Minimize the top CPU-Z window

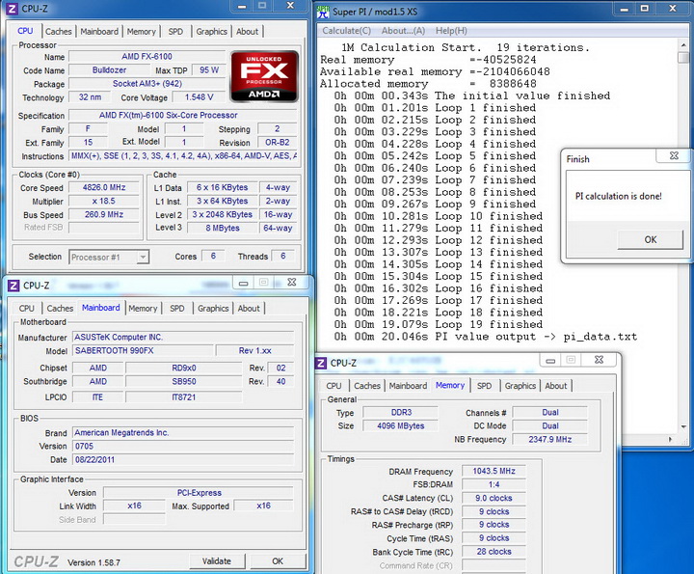click(x=242, y=6)
